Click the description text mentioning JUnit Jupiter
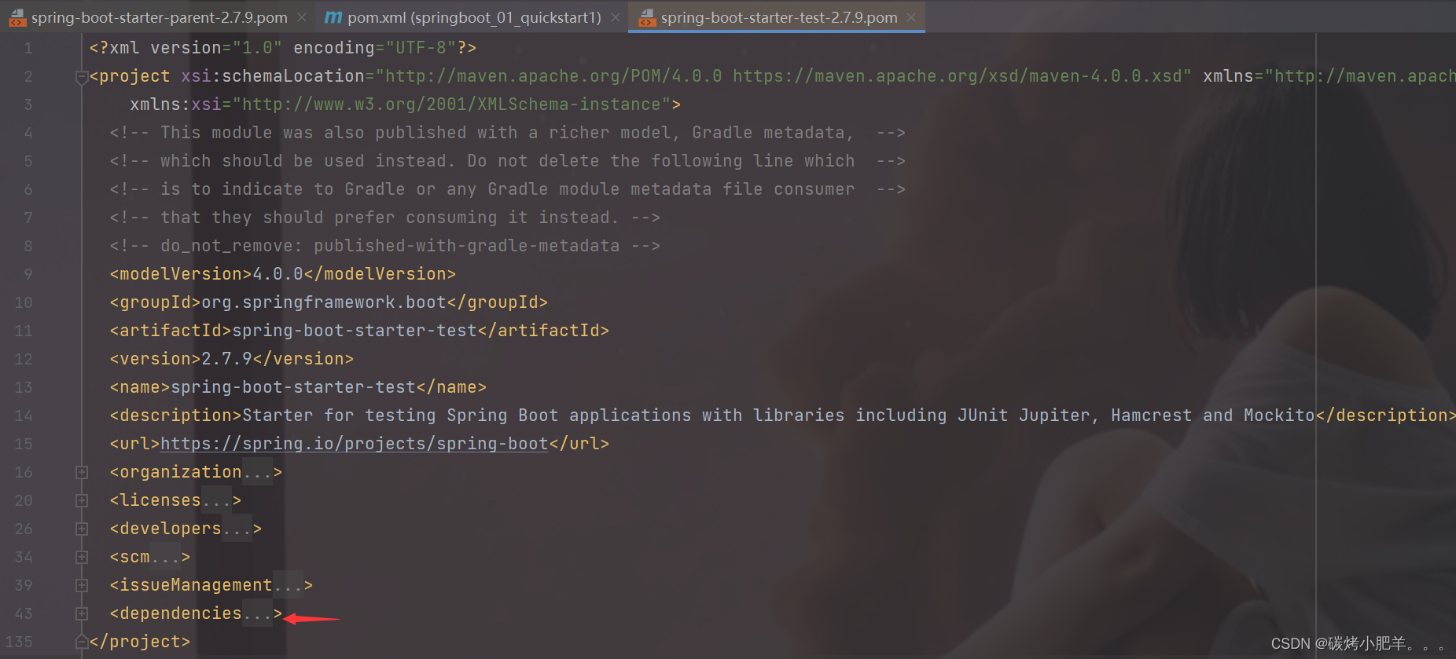 (778, 416)
